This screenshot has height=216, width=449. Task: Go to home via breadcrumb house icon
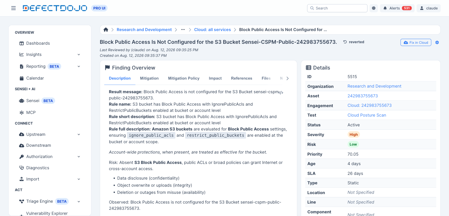pos(106,30)
